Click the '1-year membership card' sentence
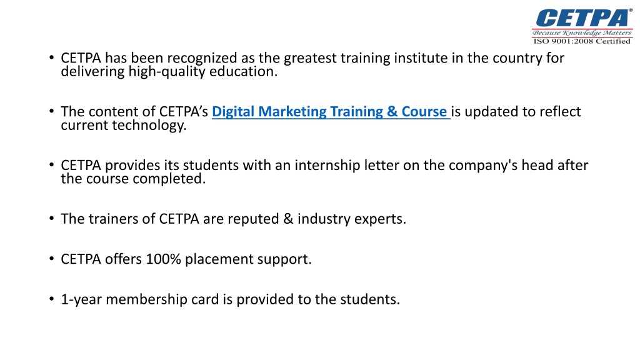The width and height of the screenshot is (640, 360). [x=230, y=299]
